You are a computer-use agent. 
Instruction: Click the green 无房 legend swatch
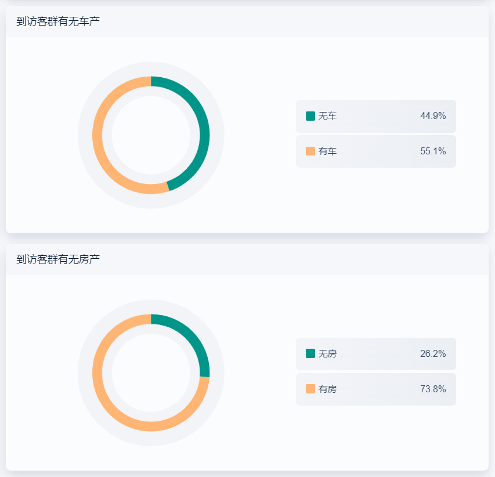point(310,353)
